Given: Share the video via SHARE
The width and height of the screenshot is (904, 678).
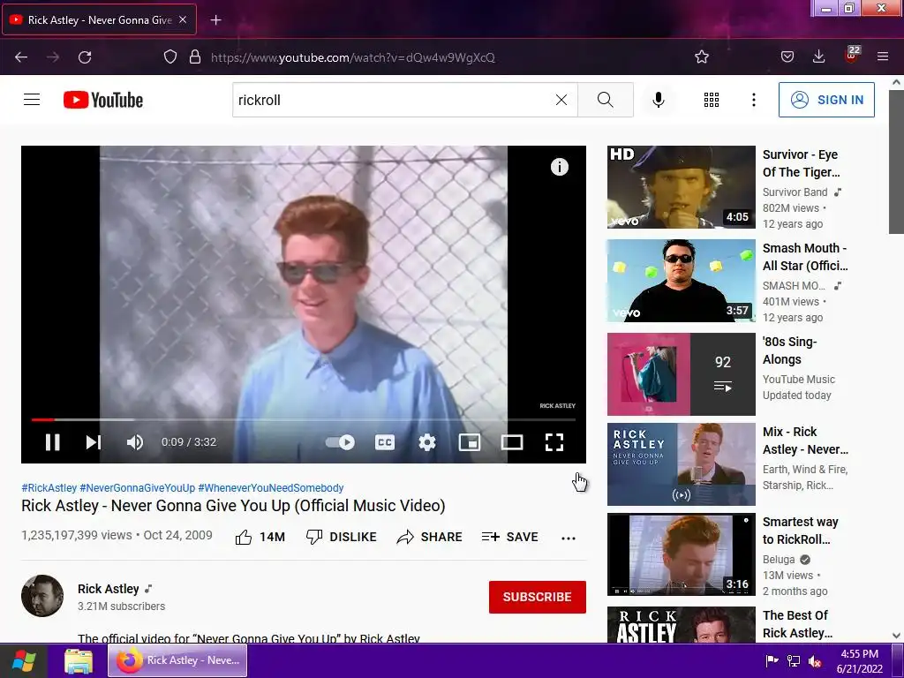Looking at the screenshot, I should coord(429,537).
